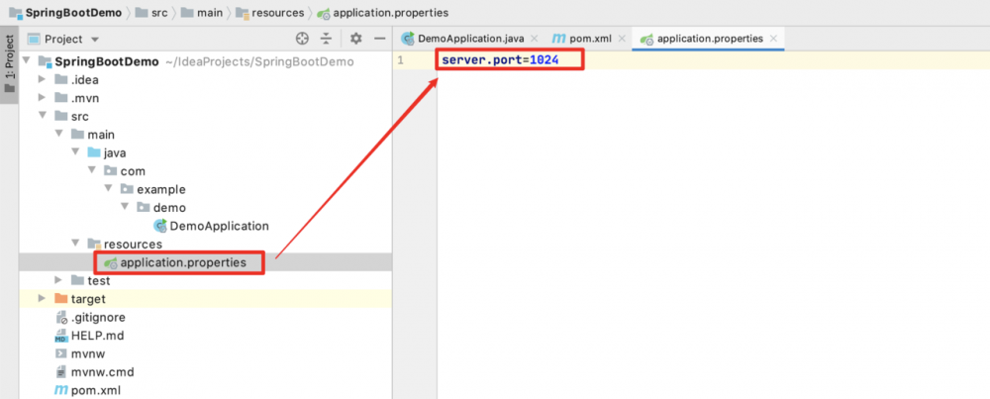The height and width of the screenshot is (399, 990).
Task: Click the HELP.md markdown file icon
Action: (x=61, y=336)
